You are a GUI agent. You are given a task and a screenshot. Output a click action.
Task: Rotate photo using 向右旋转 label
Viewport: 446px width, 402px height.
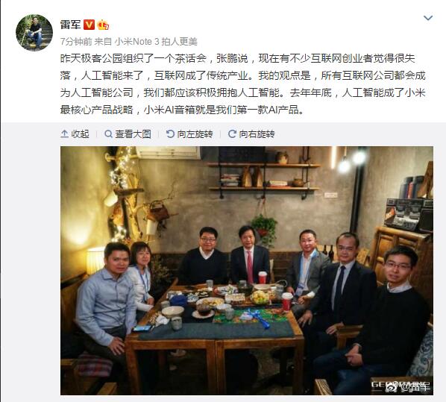click(x=257, y=134)
